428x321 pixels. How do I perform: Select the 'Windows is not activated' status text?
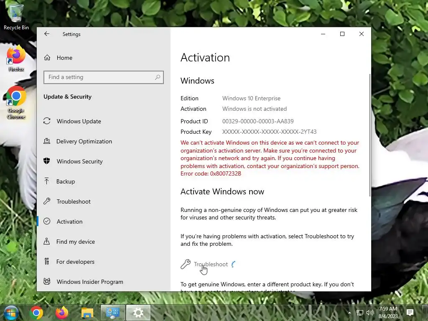tap(255, 109)
